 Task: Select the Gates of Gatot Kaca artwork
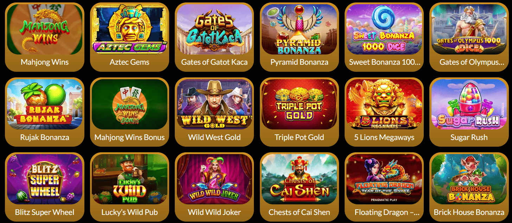click(215, 29)
